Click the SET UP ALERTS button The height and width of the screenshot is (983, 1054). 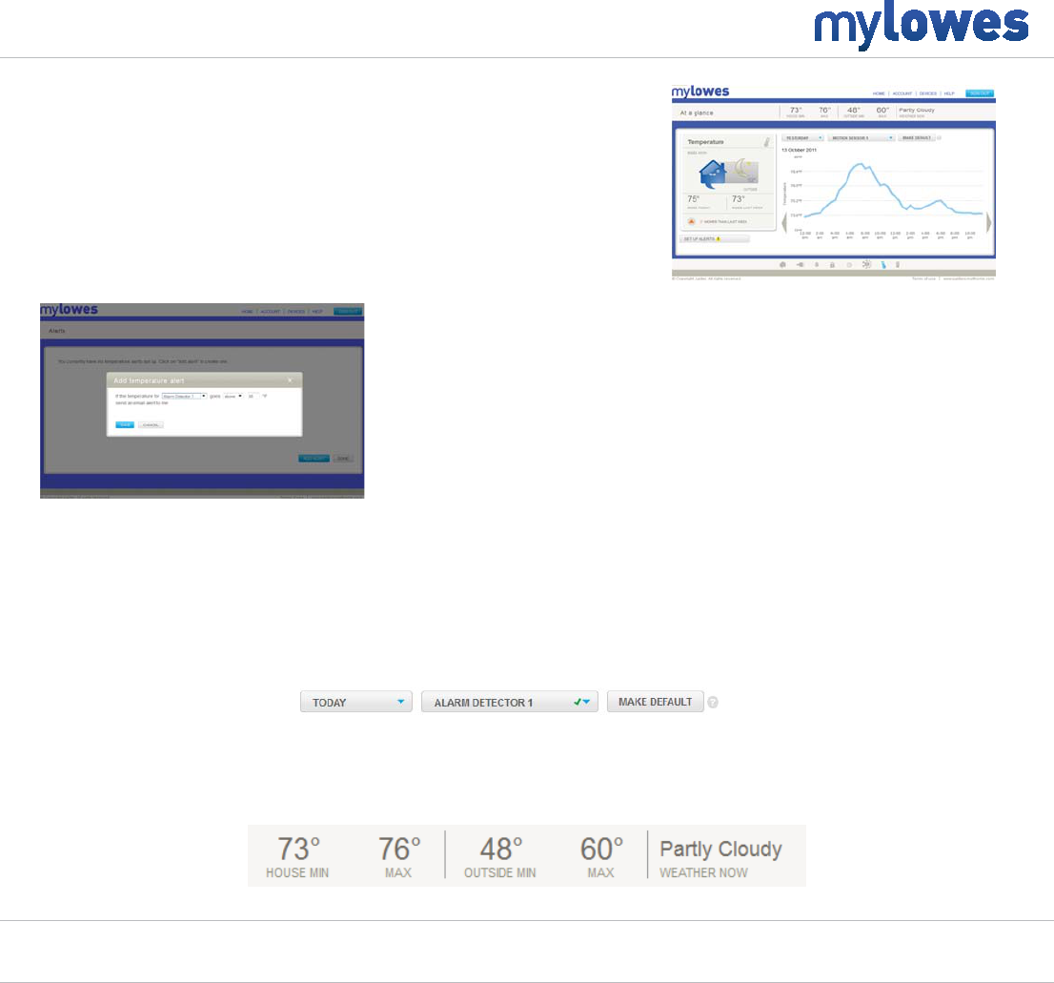click(715, 238)
